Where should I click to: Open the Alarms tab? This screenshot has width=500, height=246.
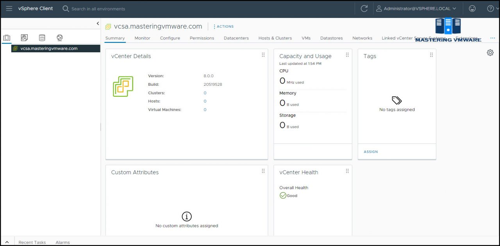(x=62, y=242)
